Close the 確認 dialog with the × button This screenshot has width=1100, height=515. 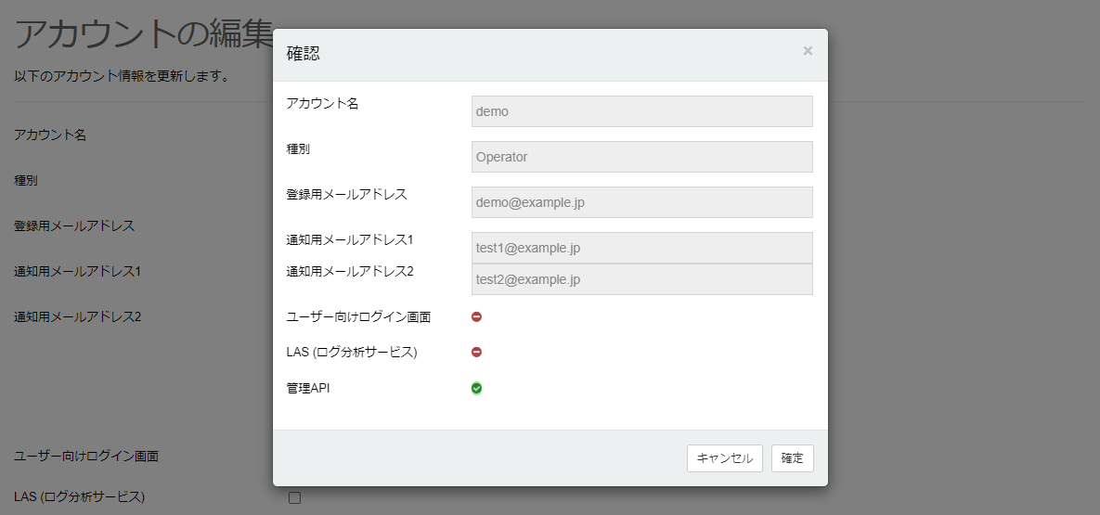click(x=808, y=51)
